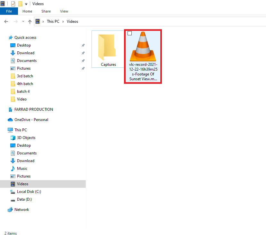Open the recent locations dropdown arrow

23,22
